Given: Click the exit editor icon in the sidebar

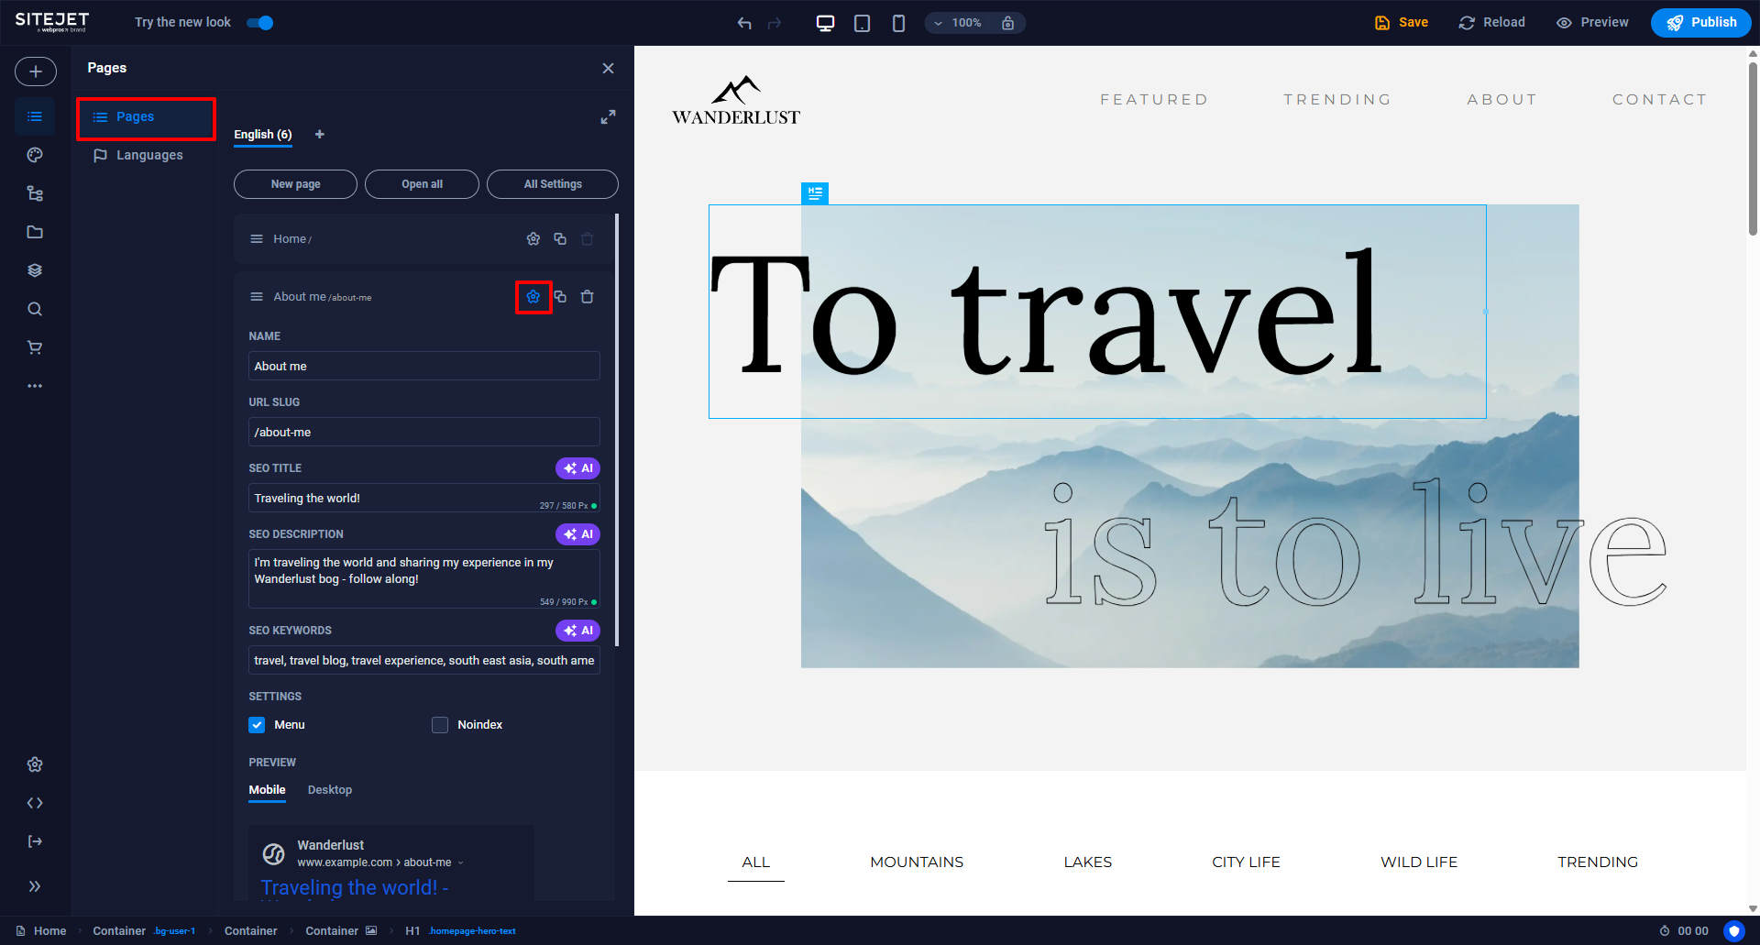Looking at the screenshot, I should [35, 841].
